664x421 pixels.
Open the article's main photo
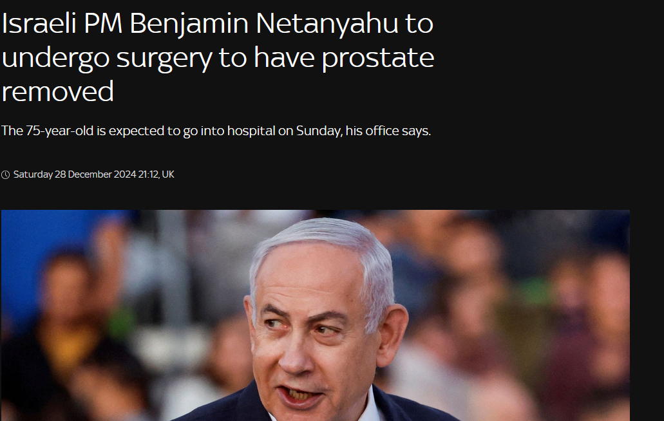316,315
